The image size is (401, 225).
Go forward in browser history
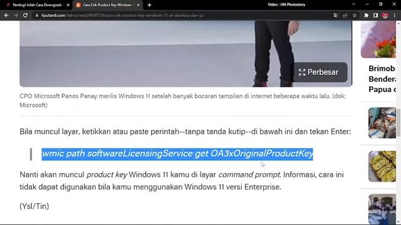coord(16,15)
